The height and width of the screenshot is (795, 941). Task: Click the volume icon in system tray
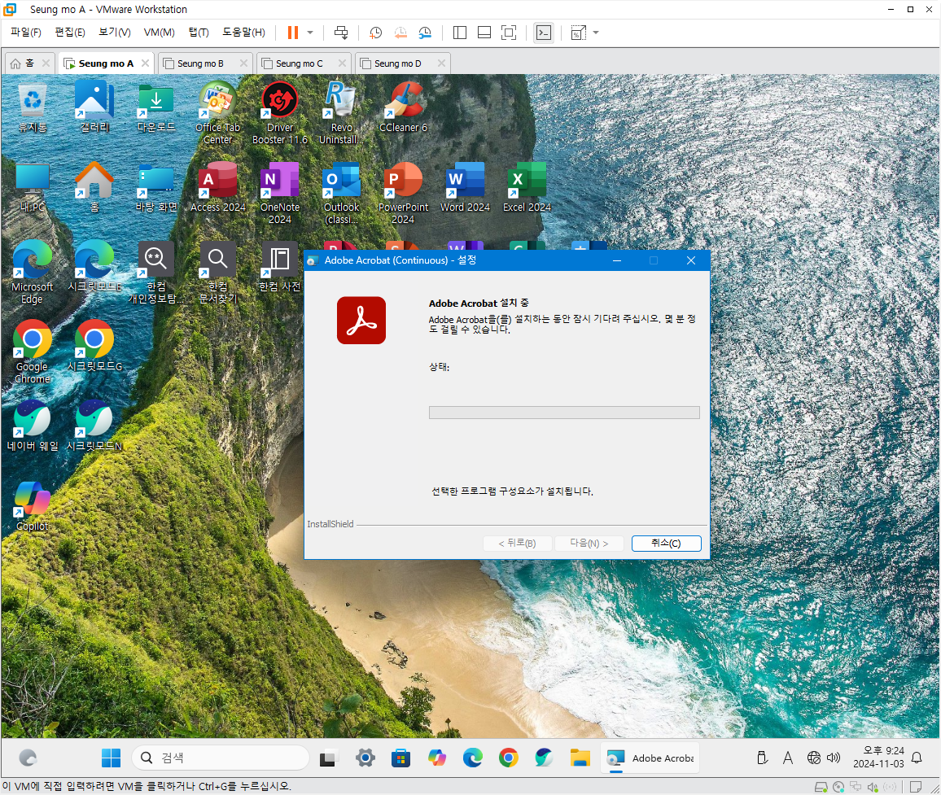[x=834, y=758]
